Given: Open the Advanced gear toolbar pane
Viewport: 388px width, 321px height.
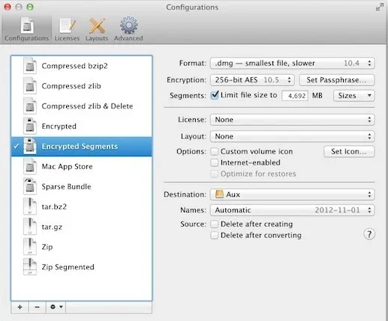Looking at the screenshot, I should click(x=128, y=29).
